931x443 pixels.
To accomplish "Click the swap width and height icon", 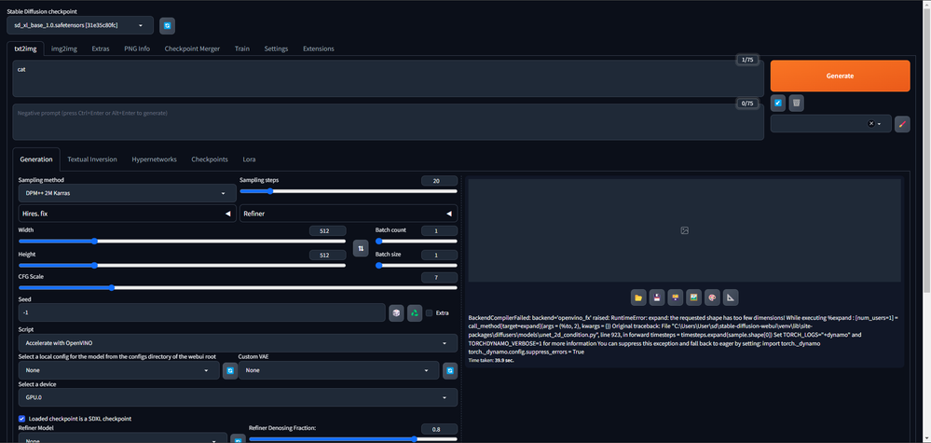I will coord(361,248).
